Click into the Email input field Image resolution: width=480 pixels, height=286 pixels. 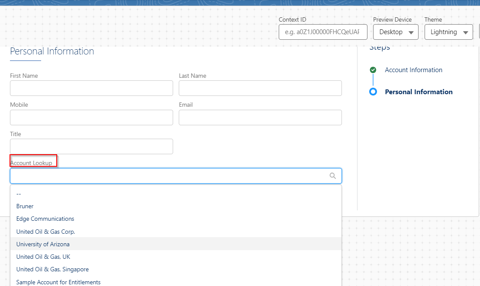[x=260, y=118]
